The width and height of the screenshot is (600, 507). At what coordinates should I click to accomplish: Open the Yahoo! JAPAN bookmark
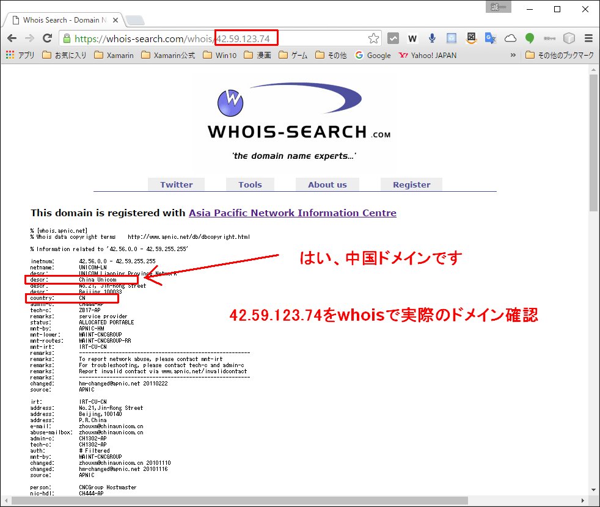point(428,55)
